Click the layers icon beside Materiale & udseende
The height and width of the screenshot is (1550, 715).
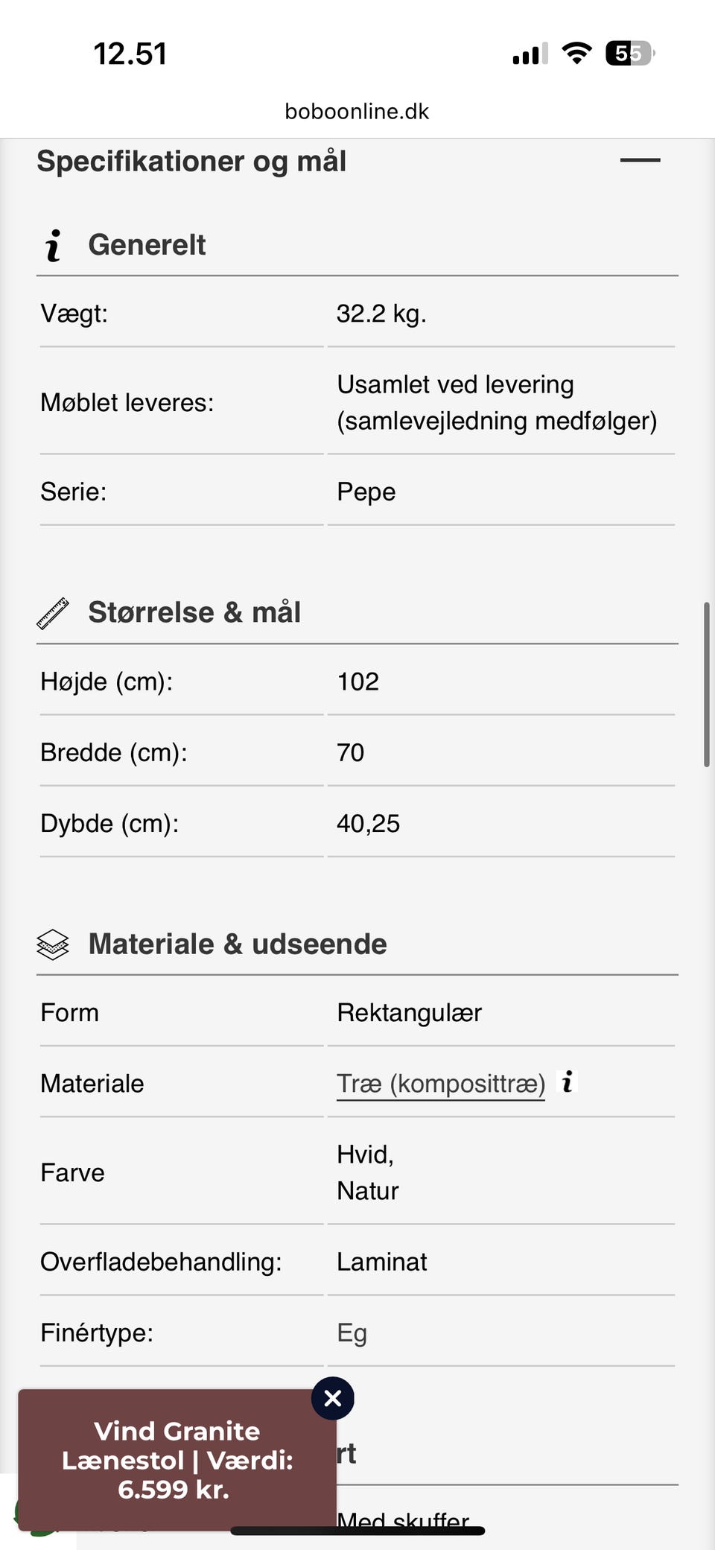tap(53, 944)
